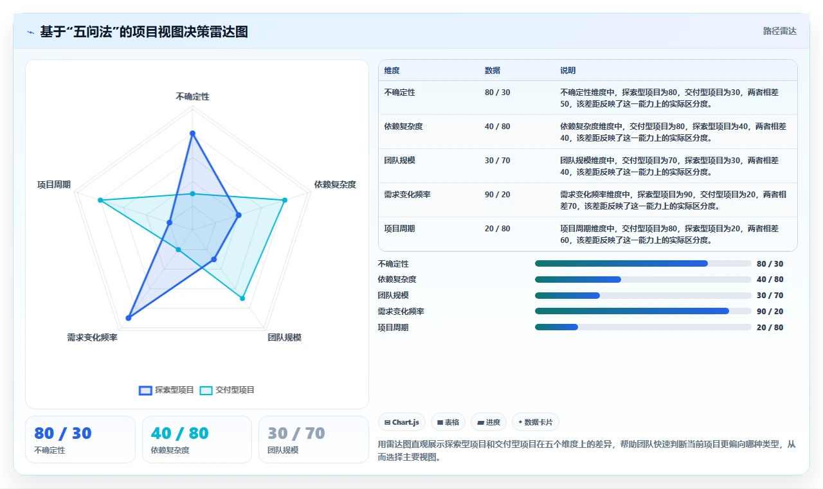Click the 依赖复杂度 radar axis label
This screenshot has width=823, height=489.
[x=335, y=184]
